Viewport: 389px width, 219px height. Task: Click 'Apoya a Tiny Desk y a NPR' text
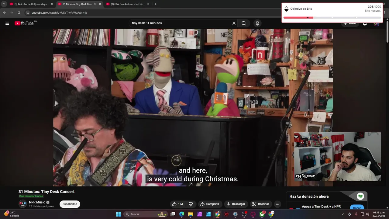tap(321, 207)
